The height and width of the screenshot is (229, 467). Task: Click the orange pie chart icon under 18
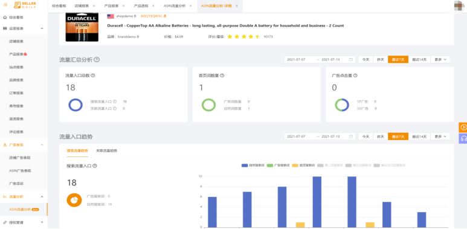click(x=74, y=199)
